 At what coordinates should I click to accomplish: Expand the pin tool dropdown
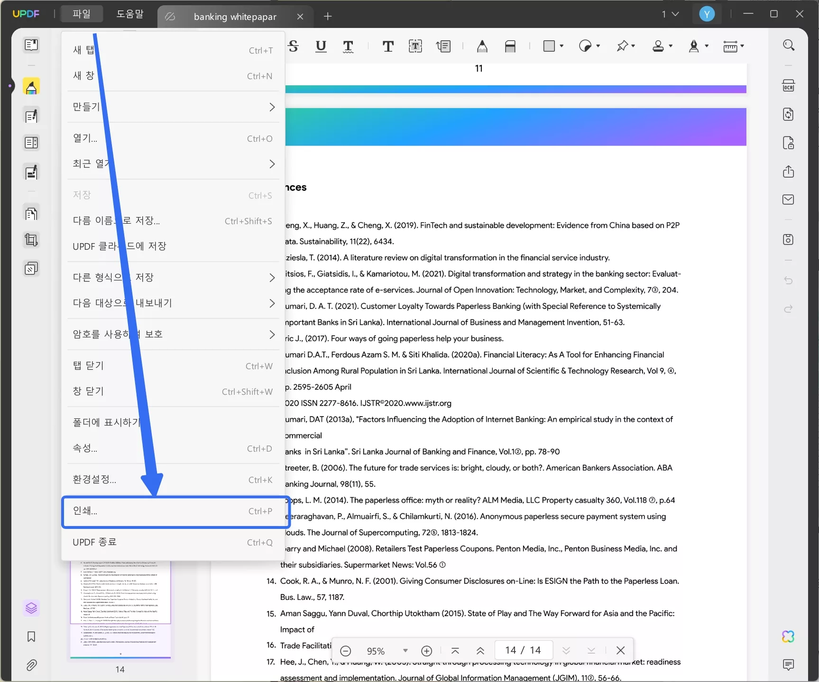point(634,46)
